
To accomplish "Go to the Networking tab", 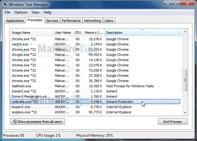I will pyautogui.click(x=93, y=21).
